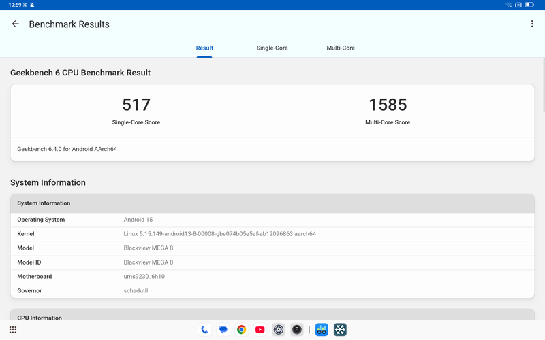Tap the muted notifications bell icon

point(32,5)
